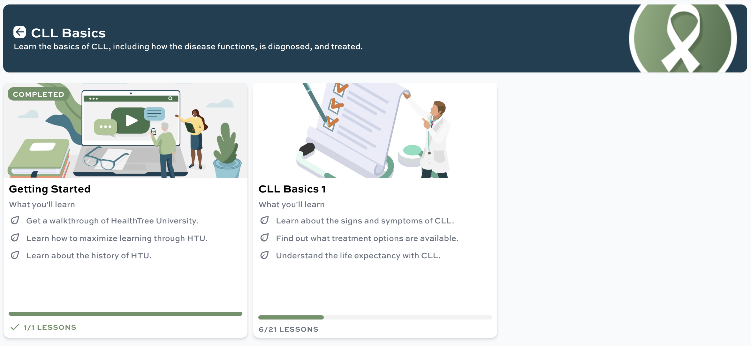Click the 1/1 Lessons completed label
This screenshot has width=751, height=346.
tap(50, 327)
